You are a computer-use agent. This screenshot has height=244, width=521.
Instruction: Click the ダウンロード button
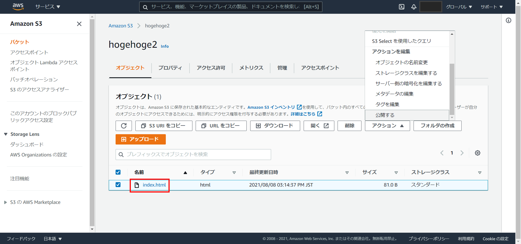tap(275, 126)
